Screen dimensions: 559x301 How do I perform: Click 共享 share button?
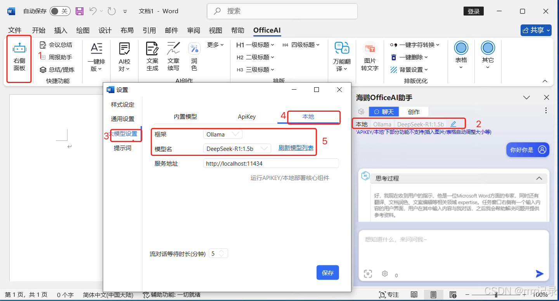click(x=536, y=30)
